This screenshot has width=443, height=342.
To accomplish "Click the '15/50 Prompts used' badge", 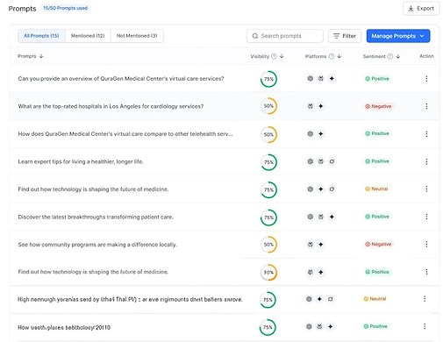I will point(65,8).
